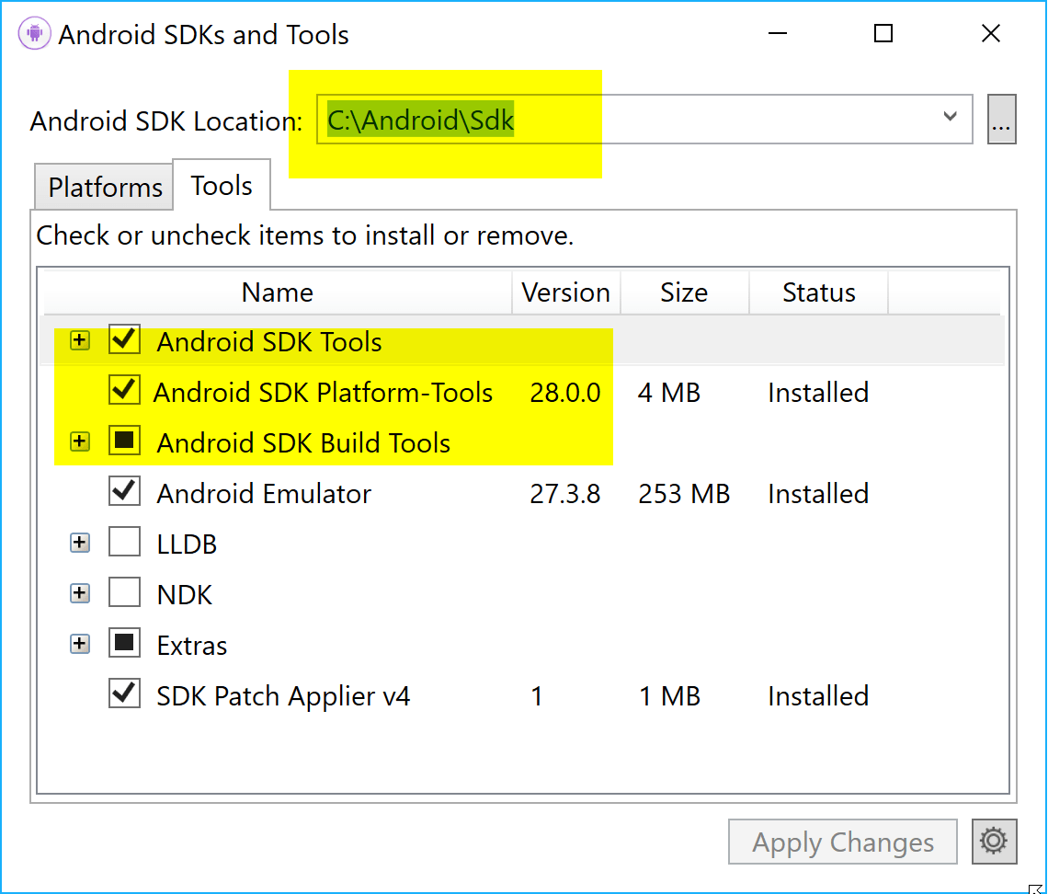Viewport: 1048px width, 894px height.
Task: Sort list by the Version column header
Action: click(x=565, y=292)
